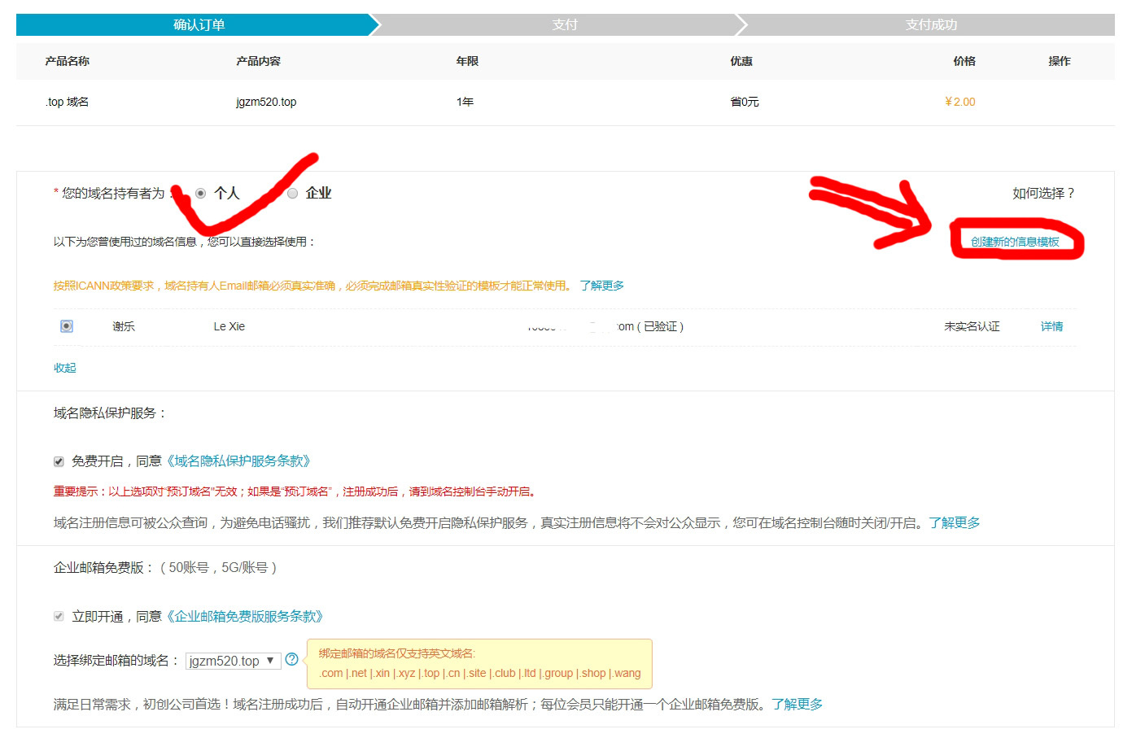1145x738 pixels.
Task: Collapse the template list via 收起
Action: (x=64, y=368)
